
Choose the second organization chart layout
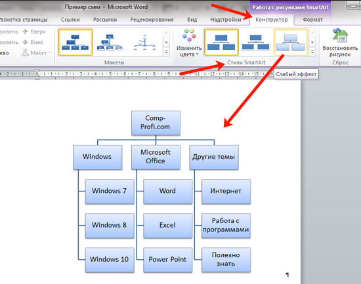click(110, 42)
